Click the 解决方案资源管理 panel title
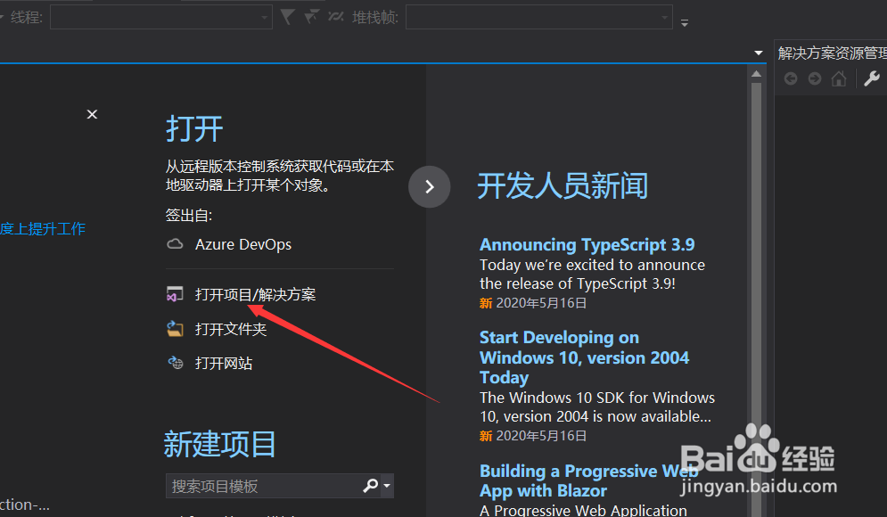 (832, 53)
